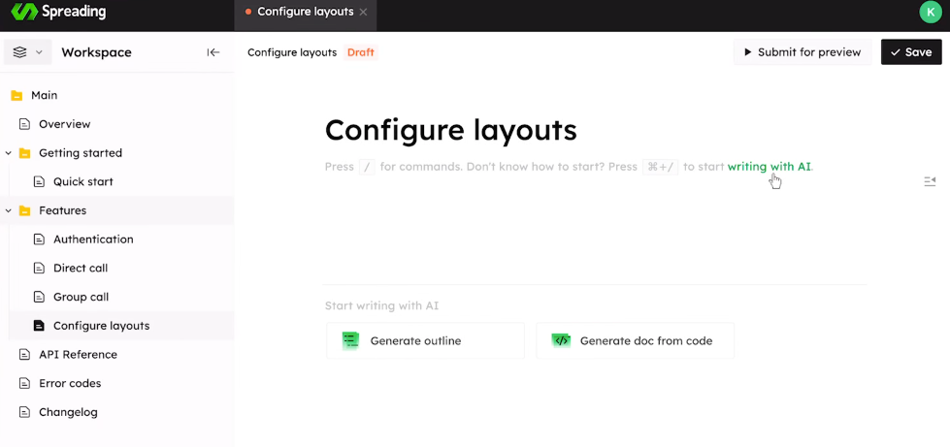
Task: Click the Submit for preview button
Action: pos(803,52)
